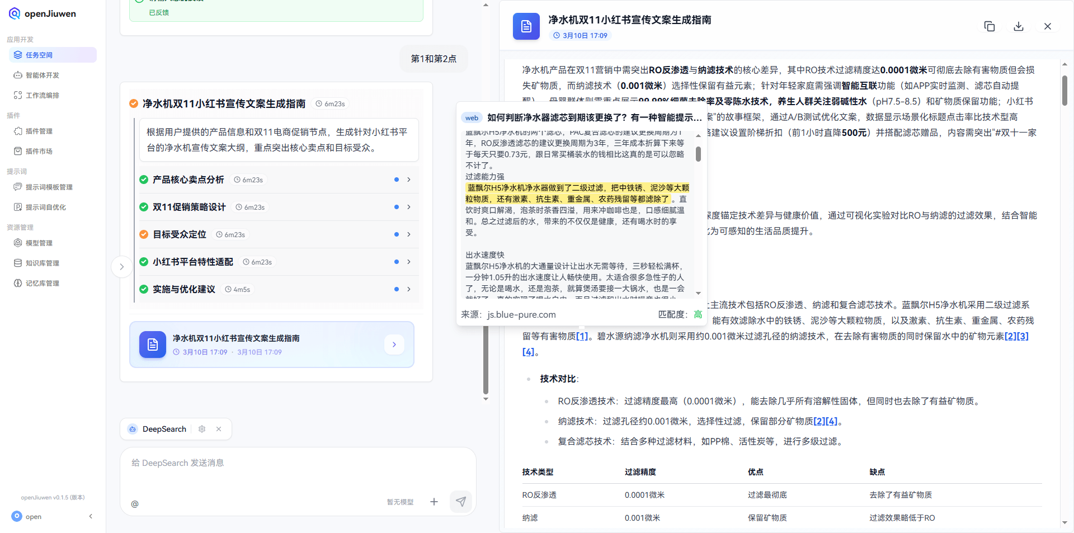The height and width of the screenshot is (533, 1074).
Task: Open 知识库管理 from 资源管理 menu
Action: click(x=43, y=263)
